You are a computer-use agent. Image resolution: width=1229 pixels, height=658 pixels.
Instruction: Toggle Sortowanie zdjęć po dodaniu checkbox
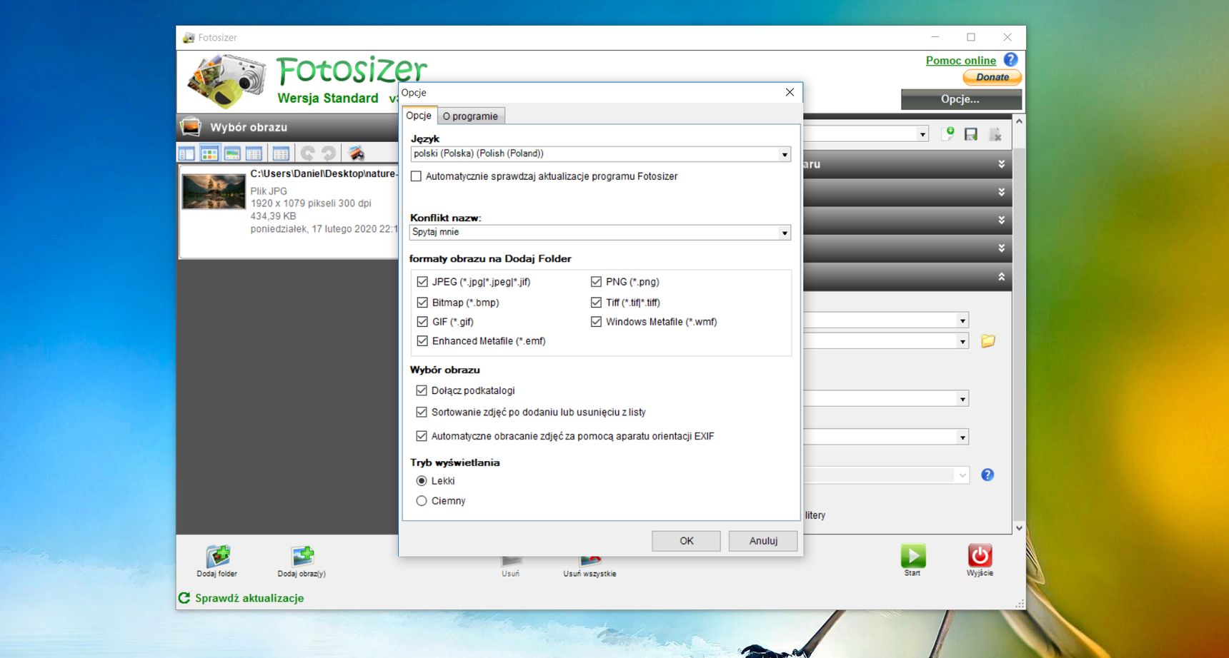click(x=422, y=412)
